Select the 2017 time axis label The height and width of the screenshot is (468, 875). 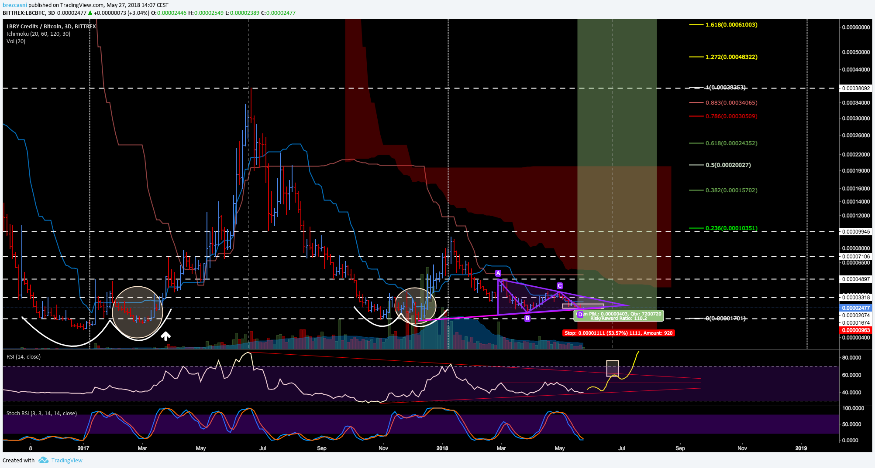[x=83, y=448]
